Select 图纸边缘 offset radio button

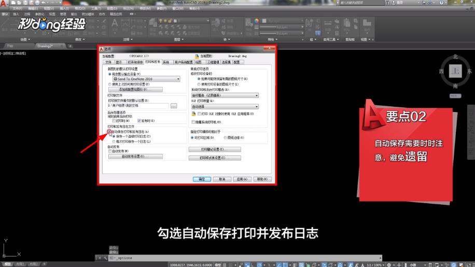[225, 138]
